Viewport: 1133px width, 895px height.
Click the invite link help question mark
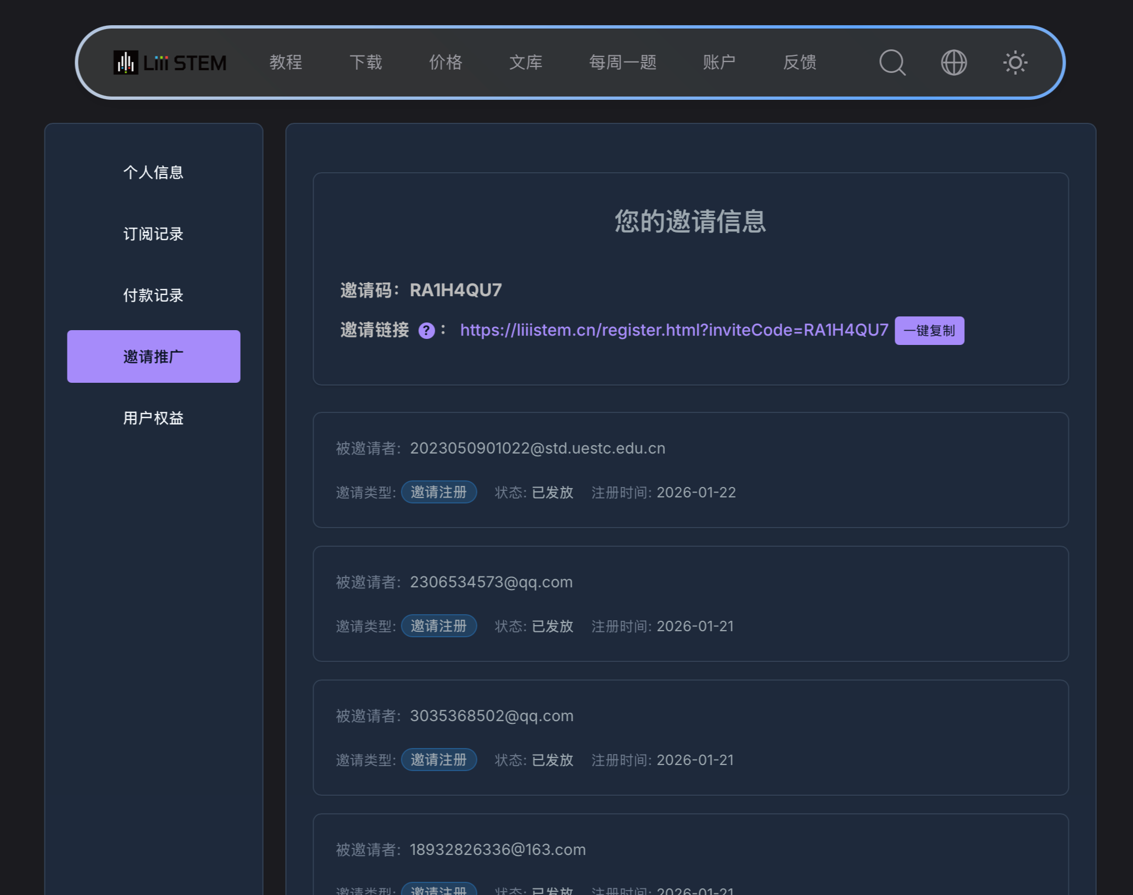tap(426, 331)
